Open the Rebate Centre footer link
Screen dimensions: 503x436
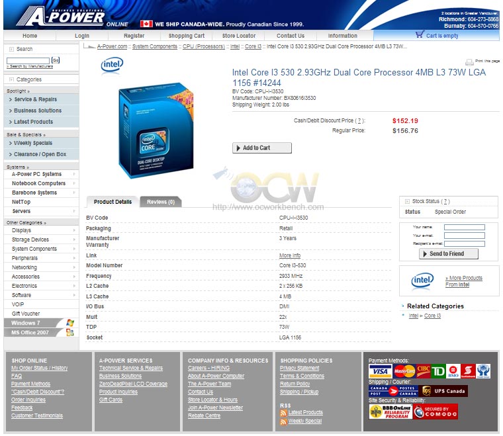[204, 415]
